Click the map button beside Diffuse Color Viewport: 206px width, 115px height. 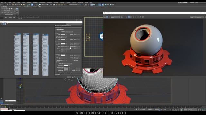67,35
